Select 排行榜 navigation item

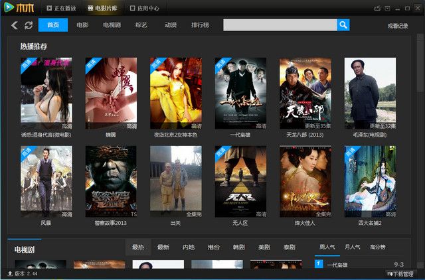pyautogui.click(x=200, y=25)
